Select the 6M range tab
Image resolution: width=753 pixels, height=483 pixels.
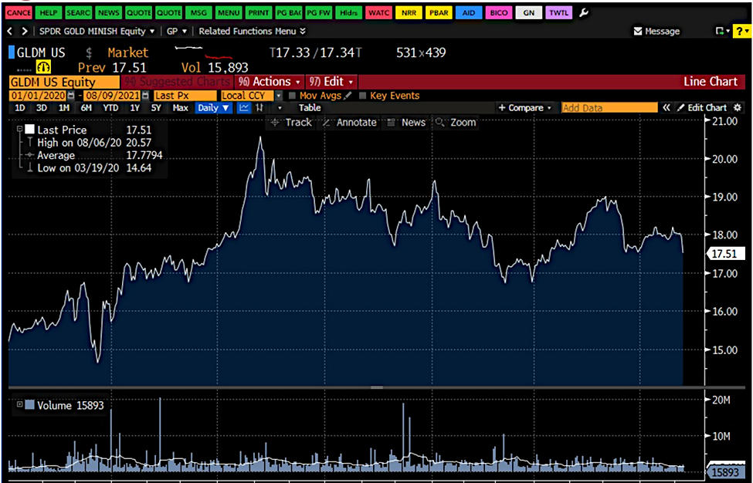click(86, 108)
